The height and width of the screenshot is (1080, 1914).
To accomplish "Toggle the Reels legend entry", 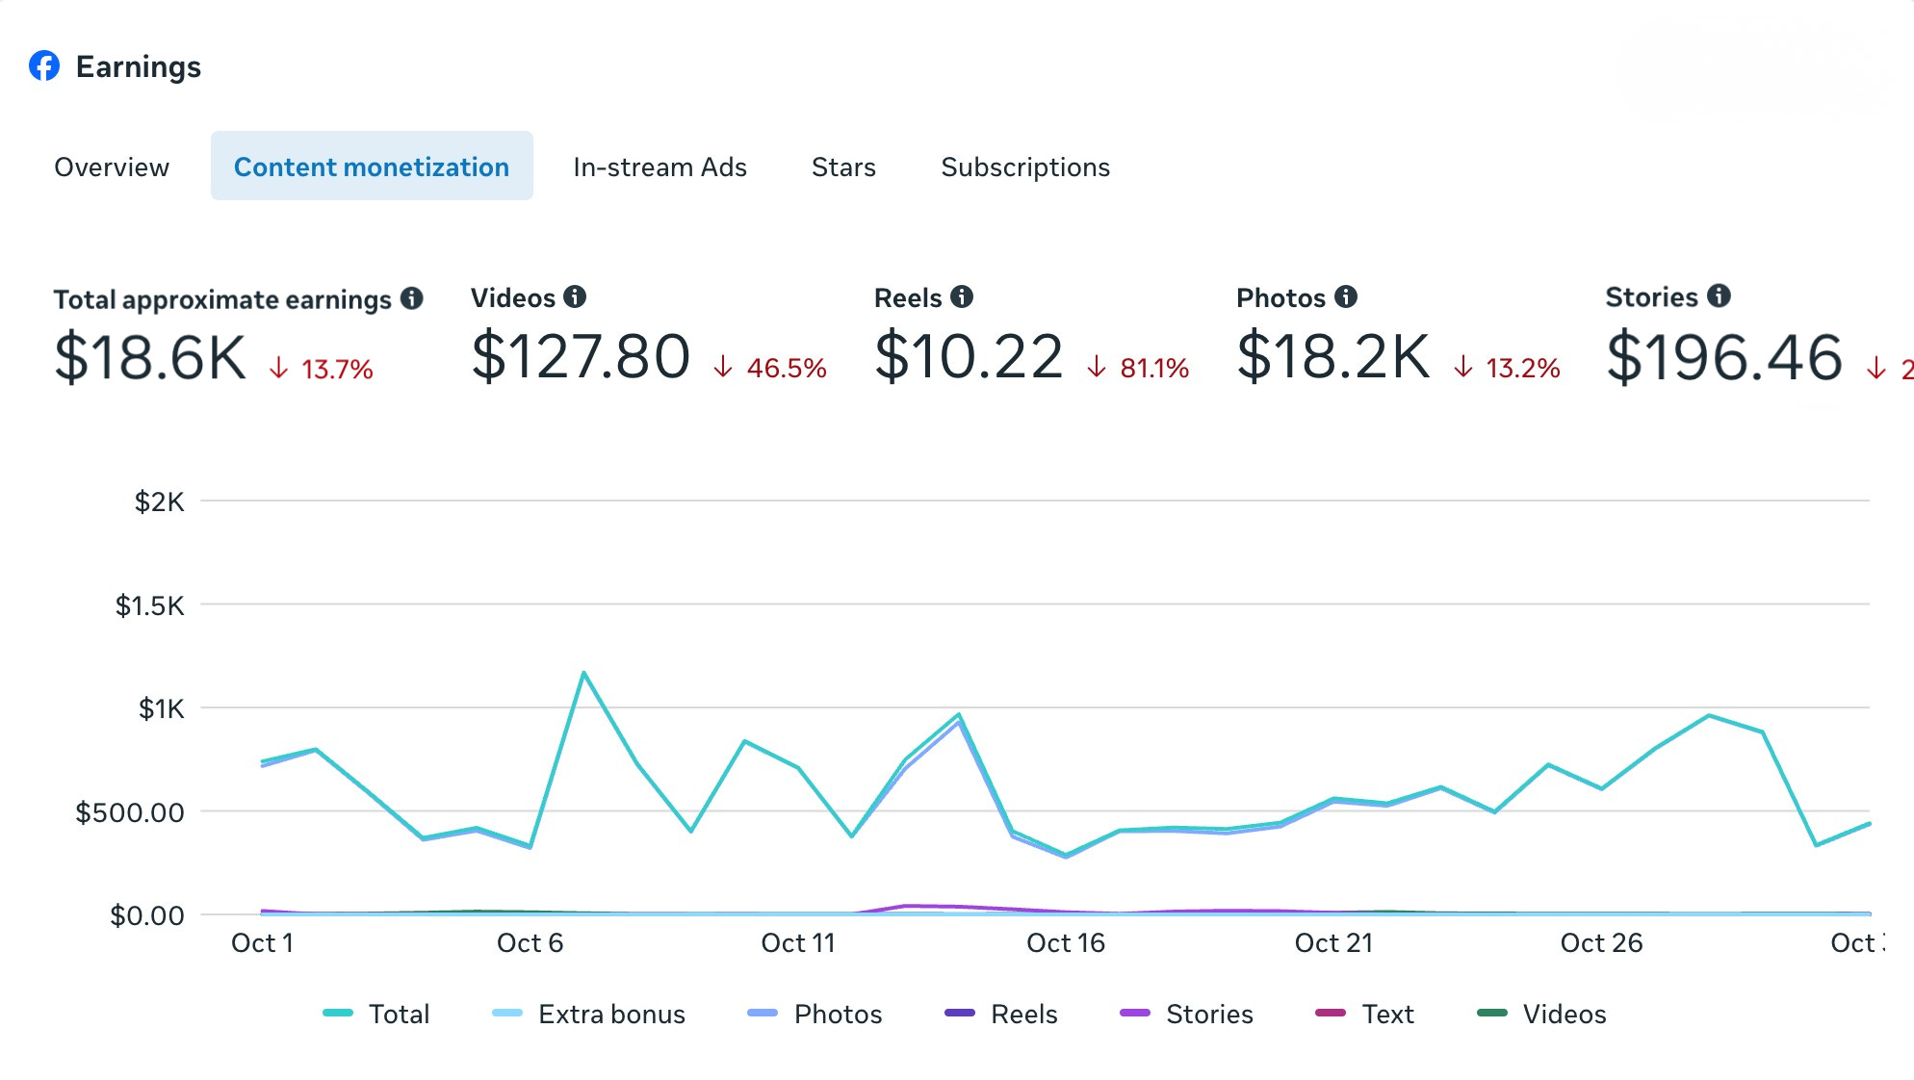I will pyautogui.click(x=1022, y=1014).
